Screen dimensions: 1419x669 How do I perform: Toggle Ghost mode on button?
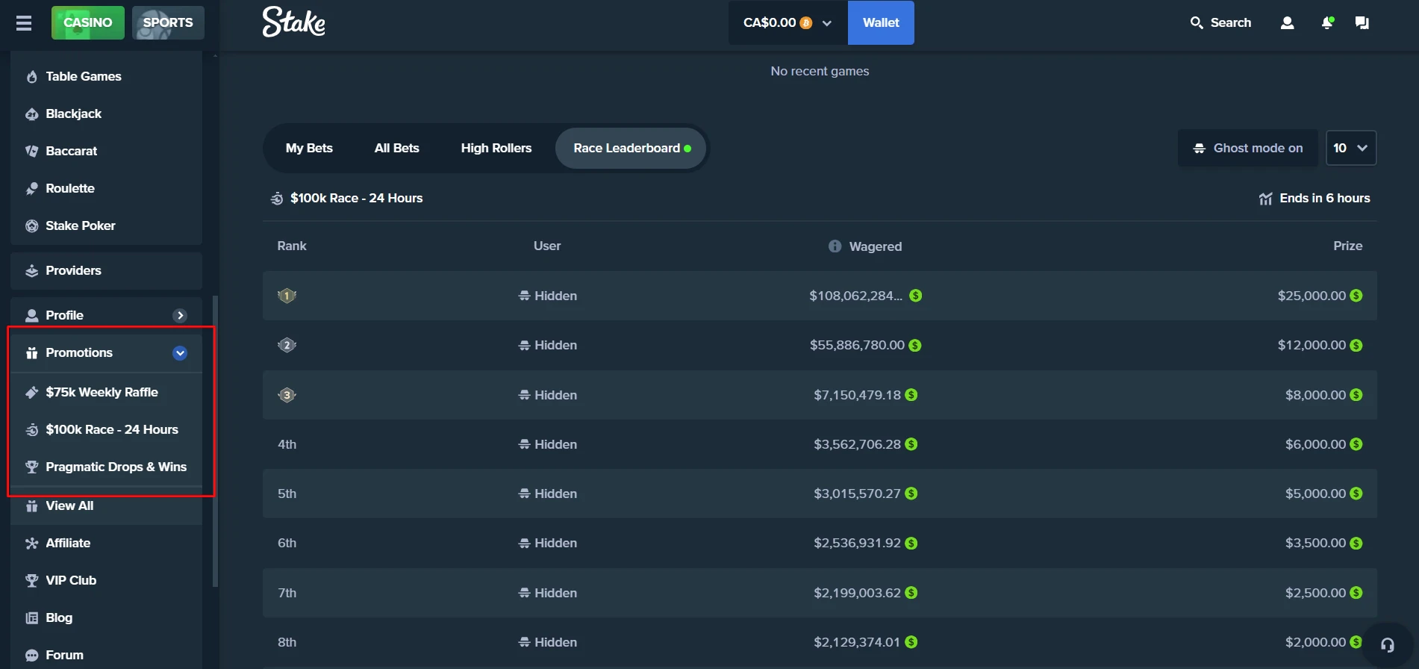1247,148
